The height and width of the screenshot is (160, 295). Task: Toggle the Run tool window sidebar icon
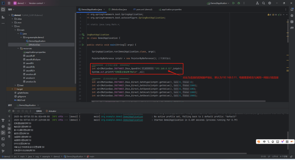pyautogui.click(x=3, y=133)
